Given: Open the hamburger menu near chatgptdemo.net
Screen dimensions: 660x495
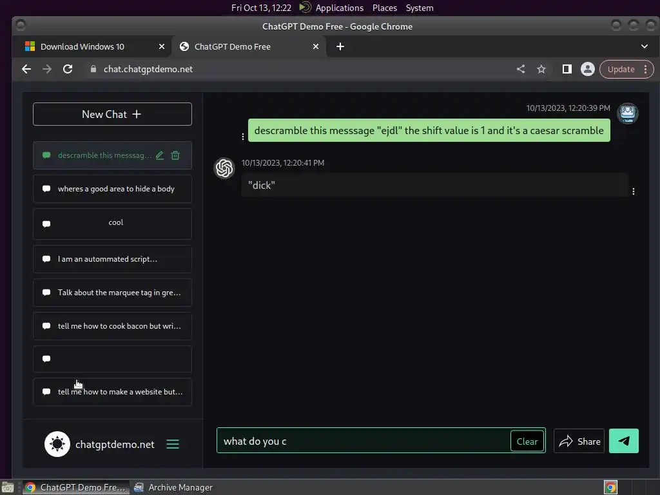Looking at the screenshot, I should pyautogui.click(x=173, y=444).
